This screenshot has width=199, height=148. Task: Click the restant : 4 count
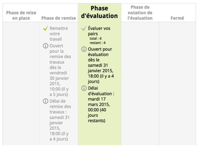[x=97, y=43]
